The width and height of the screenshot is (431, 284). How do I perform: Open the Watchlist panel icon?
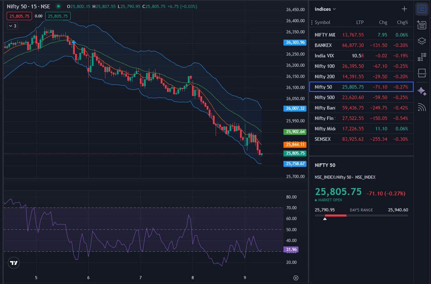pyautogui.click(x=422, y=9)
